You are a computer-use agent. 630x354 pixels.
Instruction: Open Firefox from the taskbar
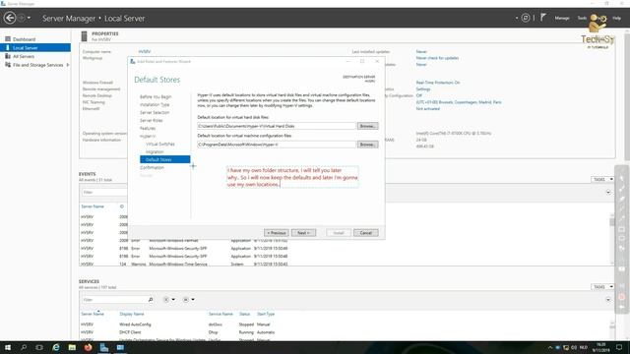[88, 347]
